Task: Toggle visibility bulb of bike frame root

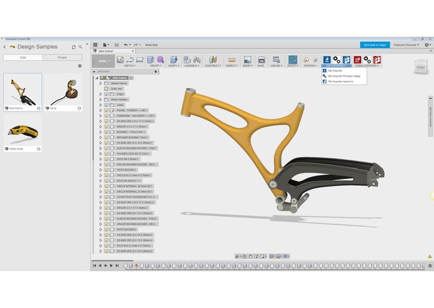Action: tap(102, 78)
